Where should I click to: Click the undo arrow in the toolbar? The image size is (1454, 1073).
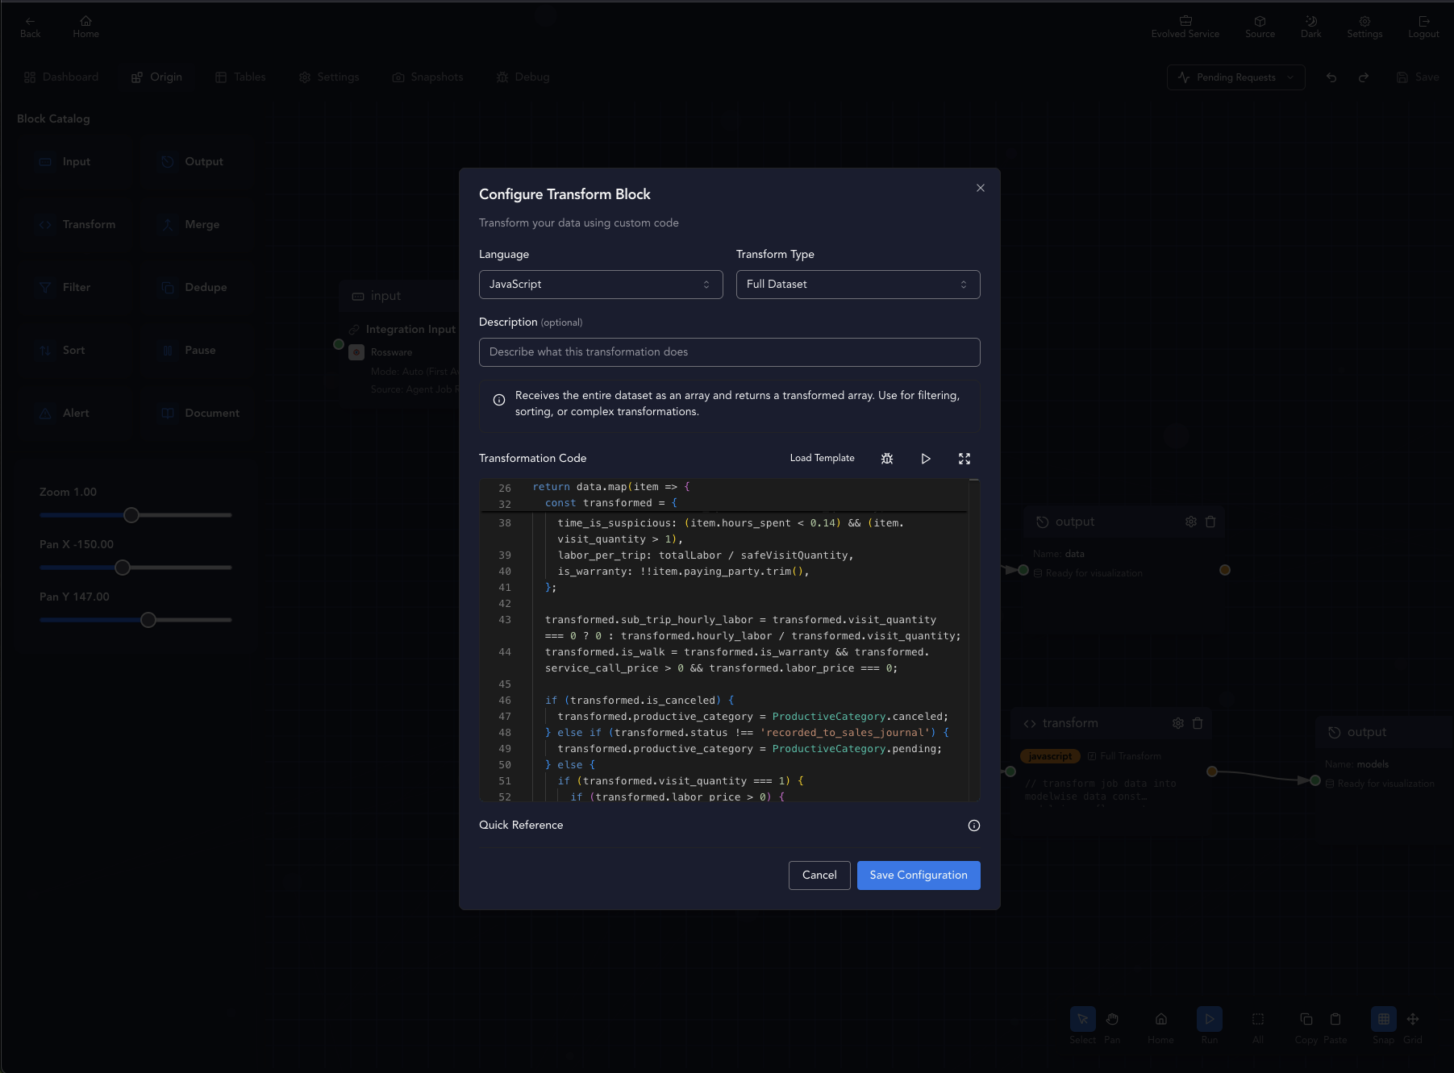pos(1331,77)
